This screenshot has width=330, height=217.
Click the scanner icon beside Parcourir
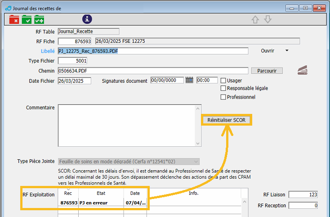(x=302, y=70)
